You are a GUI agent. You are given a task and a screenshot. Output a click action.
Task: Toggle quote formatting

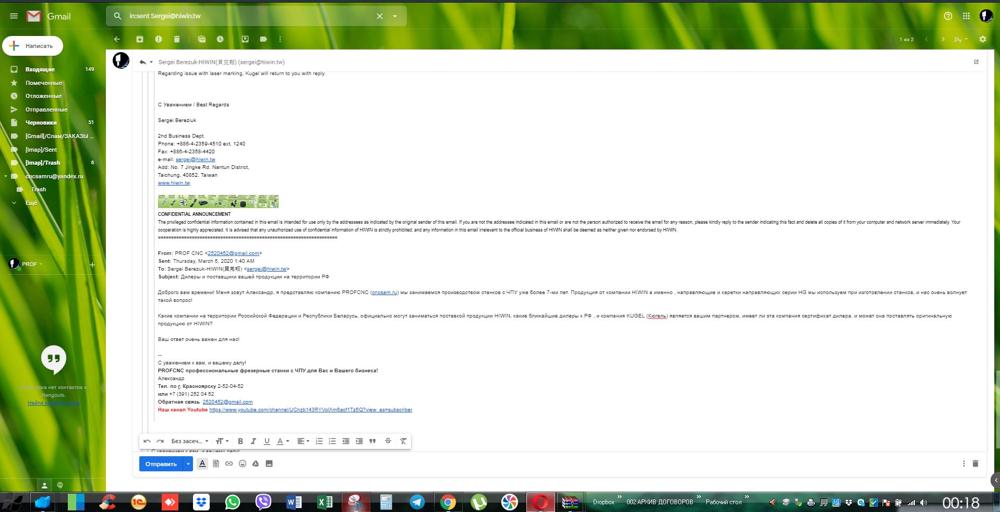point(372,441)
